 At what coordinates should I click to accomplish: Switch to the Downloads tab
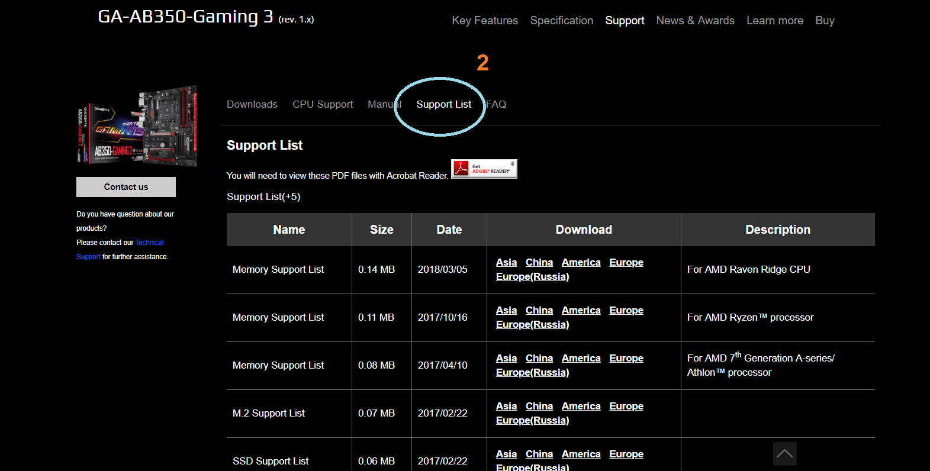(x=252, y=104)
